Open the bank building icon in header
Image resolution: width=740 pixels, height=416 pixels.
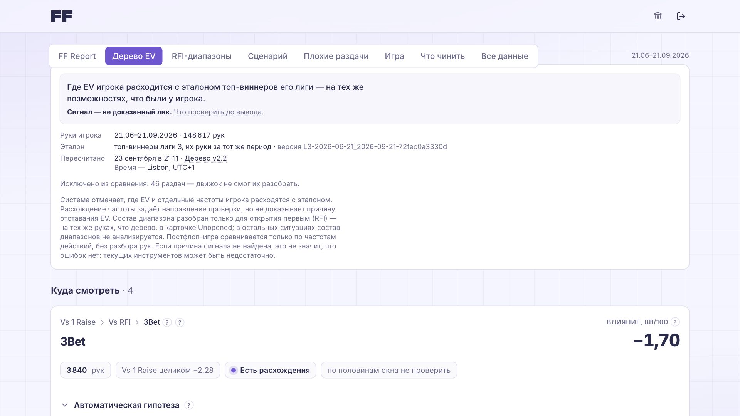(x=658, y=16)
